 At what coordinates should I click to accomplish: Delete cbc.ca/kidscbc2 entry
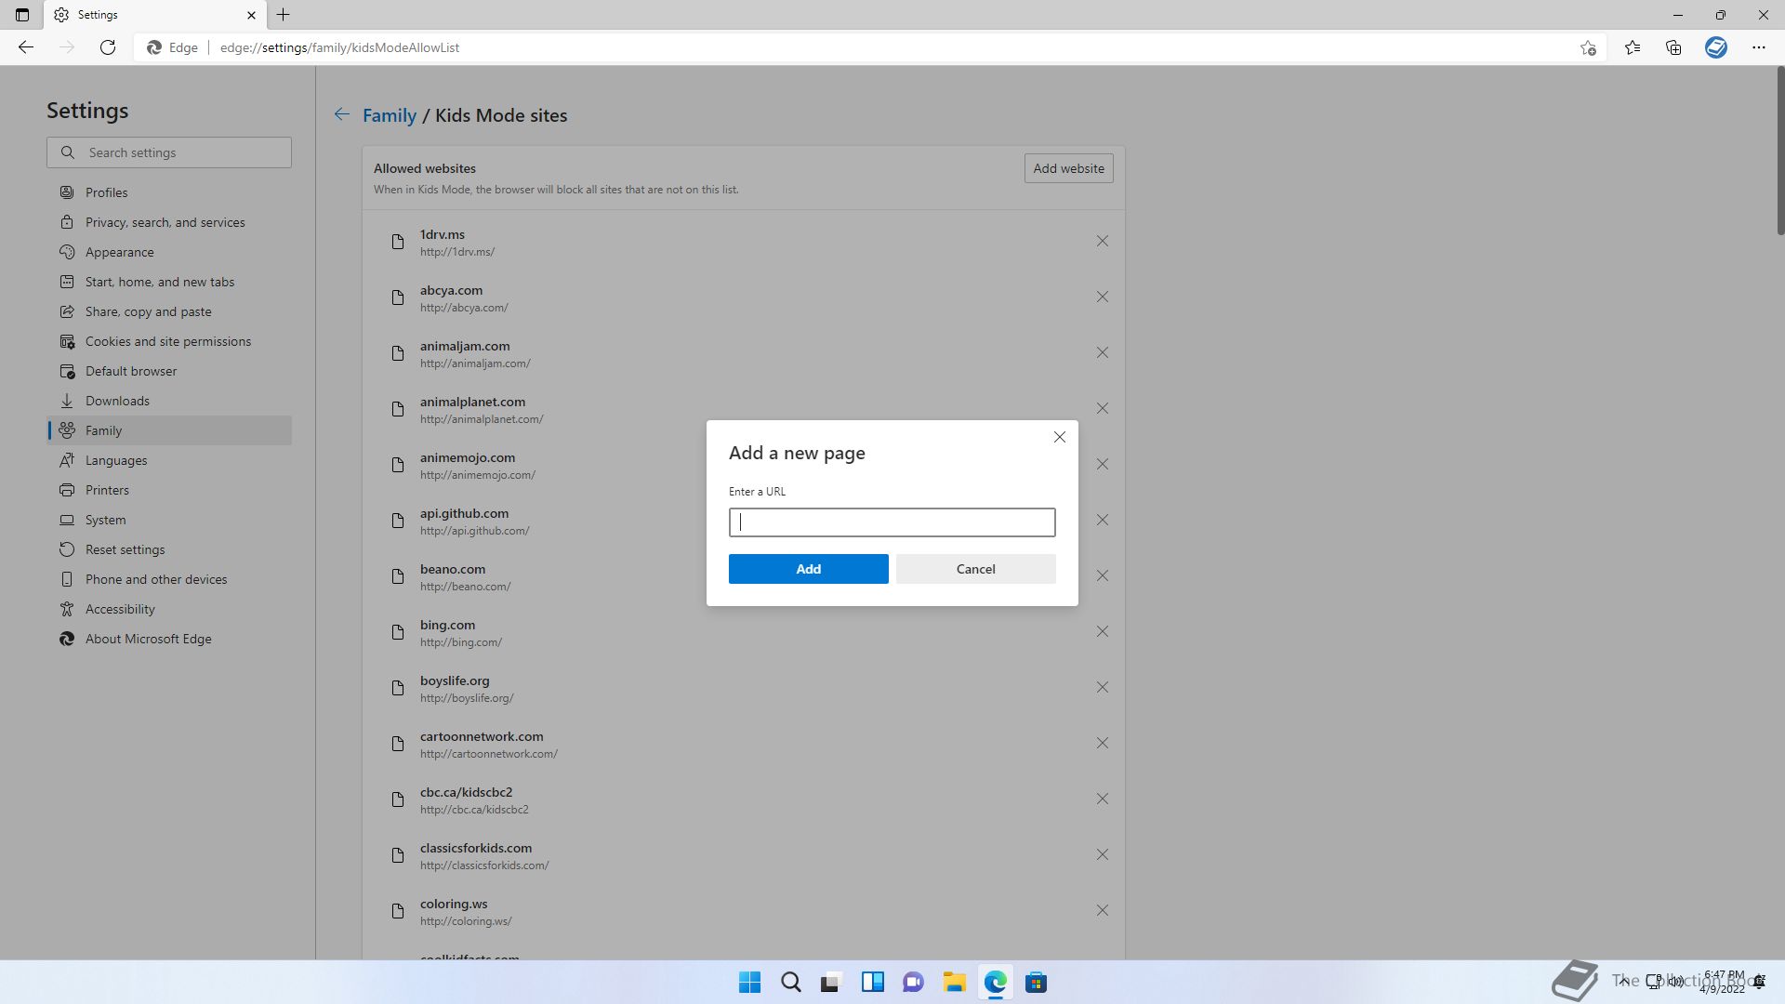(x=1102, y=799)
